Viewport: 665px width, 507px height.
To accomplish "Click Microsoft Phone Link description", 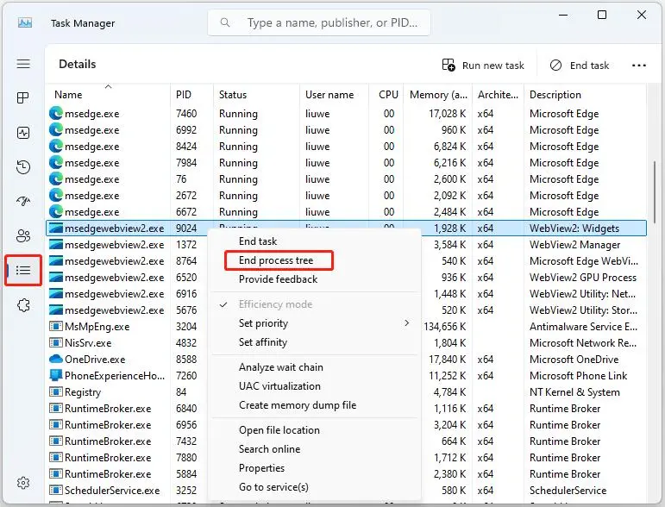I will pos(578,376).
